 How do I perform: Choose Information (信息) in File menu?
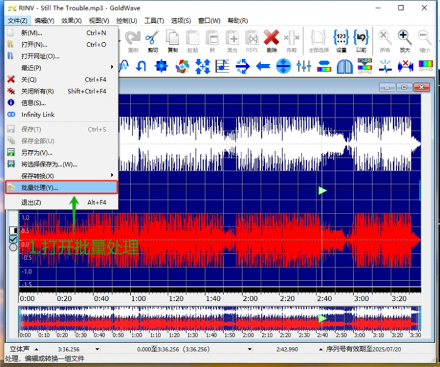pos(61,103)
